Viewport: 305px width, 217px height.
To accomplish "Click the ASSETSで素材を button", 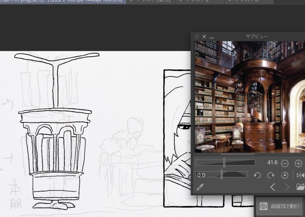I will point(280,206).
